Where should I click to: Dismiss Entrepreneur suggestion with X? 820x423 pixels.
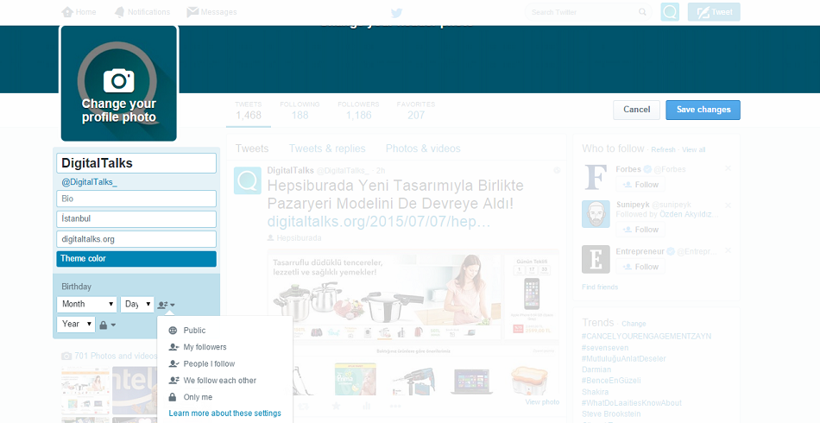point(728,251)
